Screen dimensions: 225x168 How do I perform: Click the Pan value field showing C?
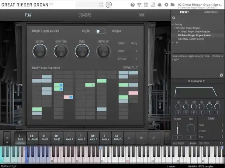pyautogui.click(x=191, y=138)
